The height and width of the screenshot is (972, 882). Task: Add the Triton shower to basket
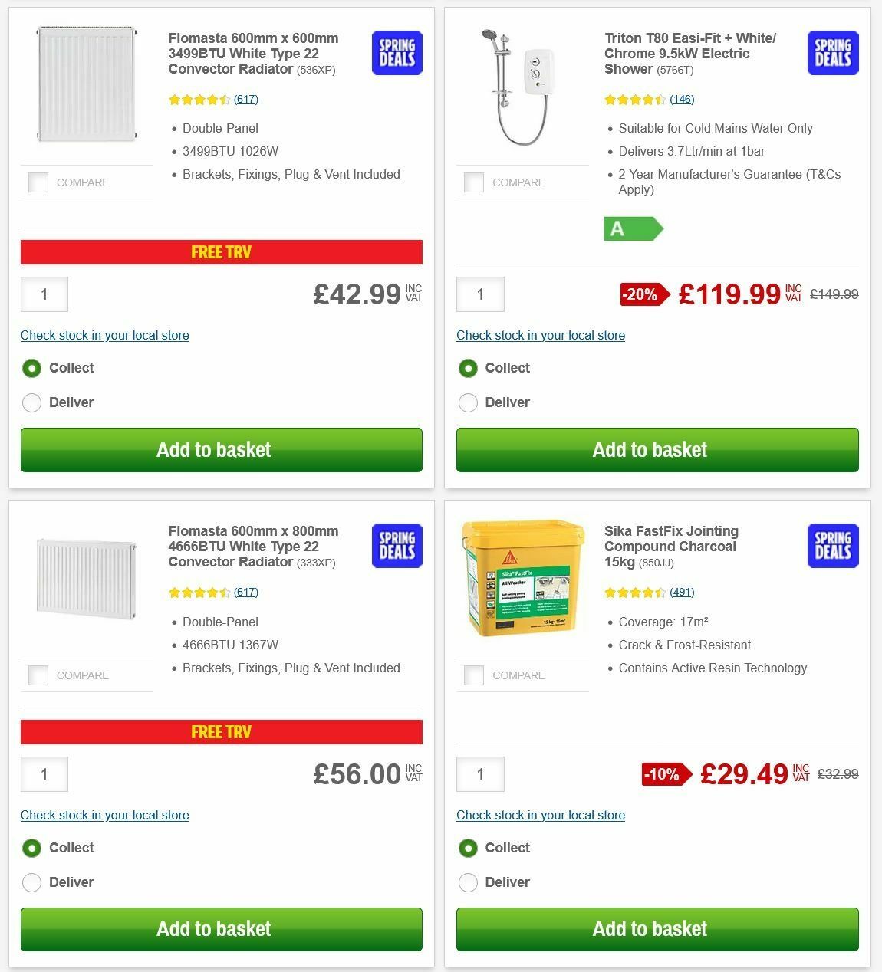(x=650, y=450)
